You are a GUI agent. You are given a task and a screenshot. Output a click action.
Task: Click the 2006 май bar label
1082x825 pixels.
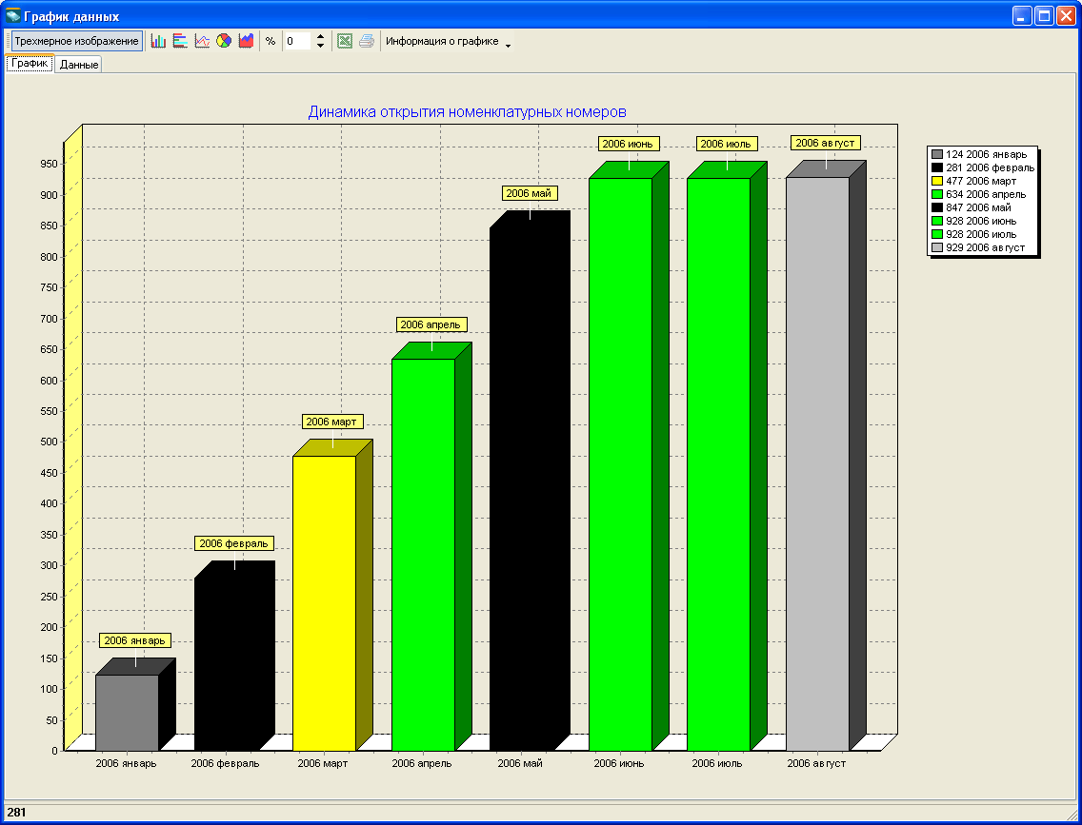click(x=529, y=193)
